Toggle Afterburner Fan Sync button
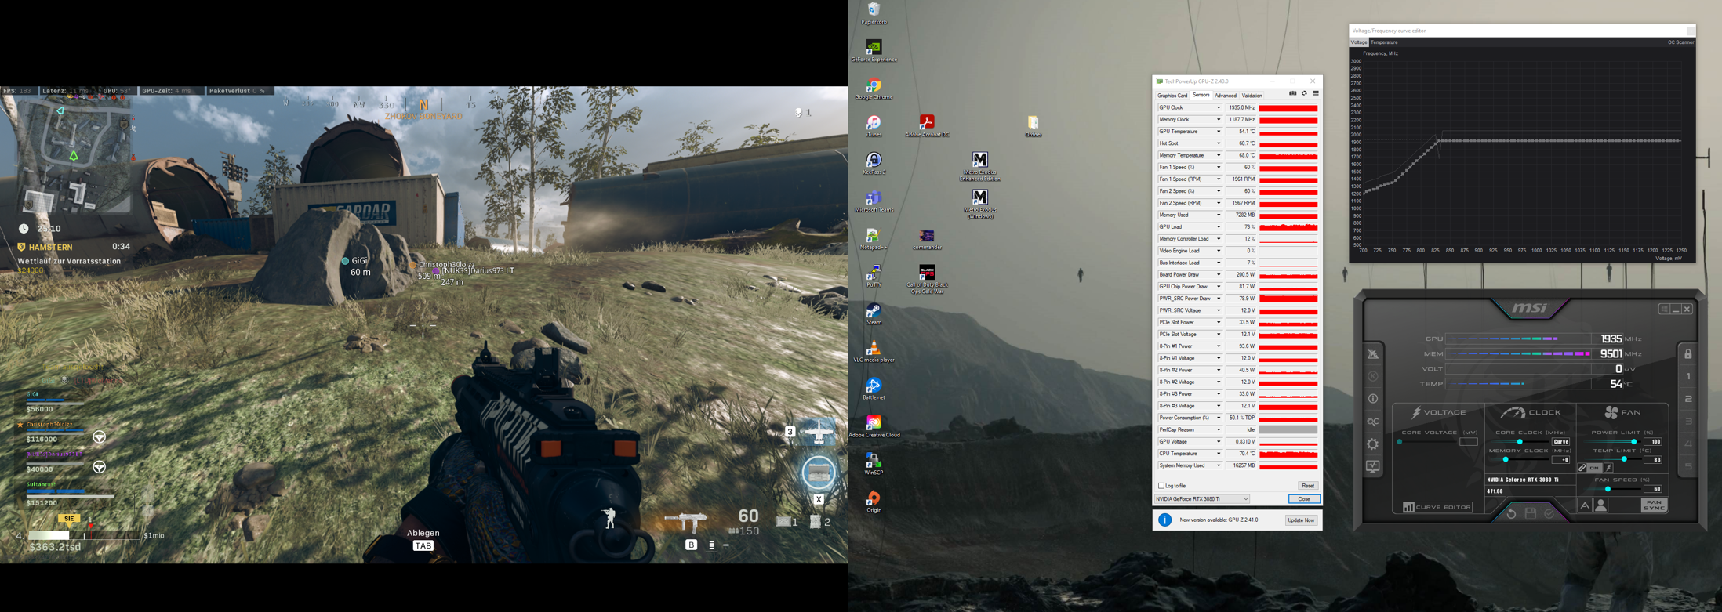 pos(1655,505)
